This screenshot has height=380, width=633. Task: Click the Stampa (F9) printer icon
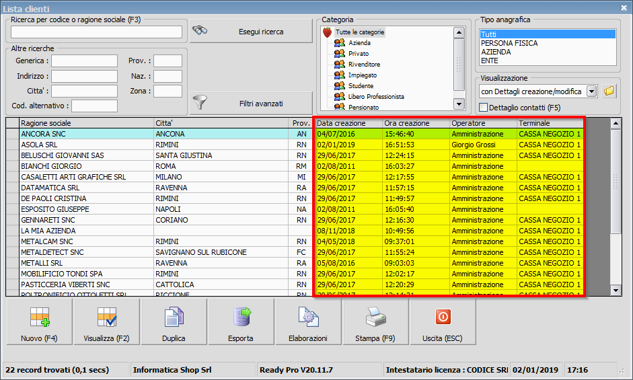[x=375, y=317]
